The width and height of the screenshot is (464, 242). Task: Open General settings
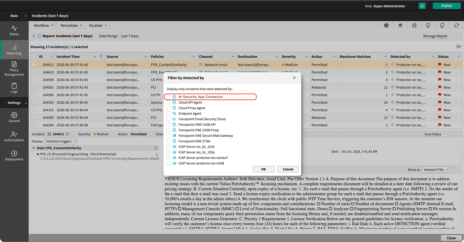(x=14, y=117)
